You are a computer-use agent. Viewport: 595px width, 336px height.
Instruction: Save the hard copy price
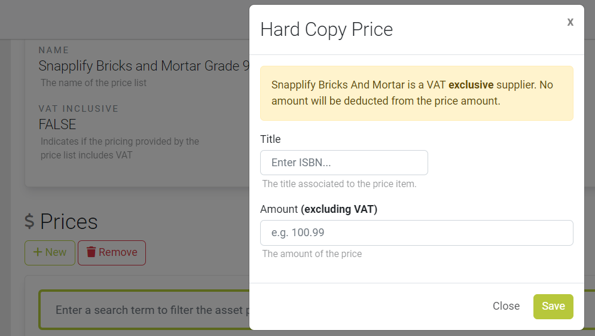pos(553,307)
